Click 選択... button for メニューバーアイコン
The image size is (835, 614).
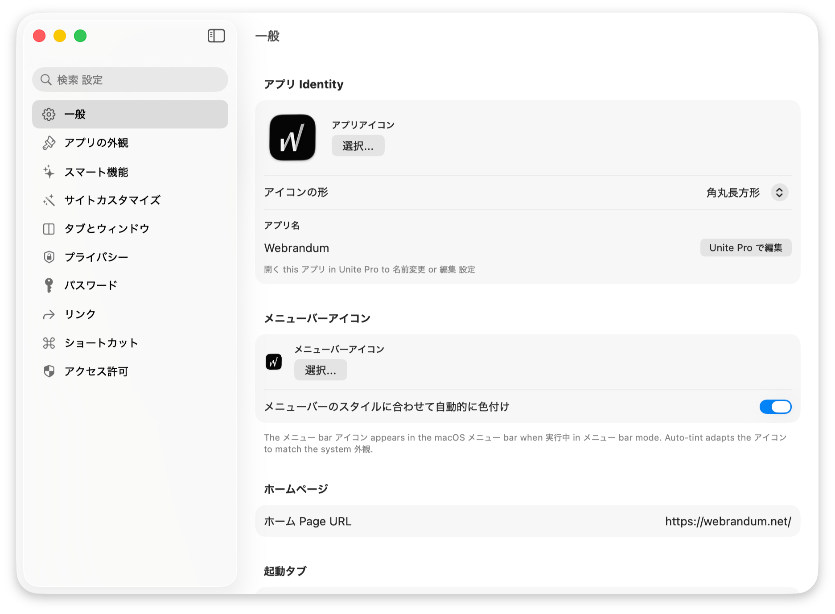click(x=320, y=370)
